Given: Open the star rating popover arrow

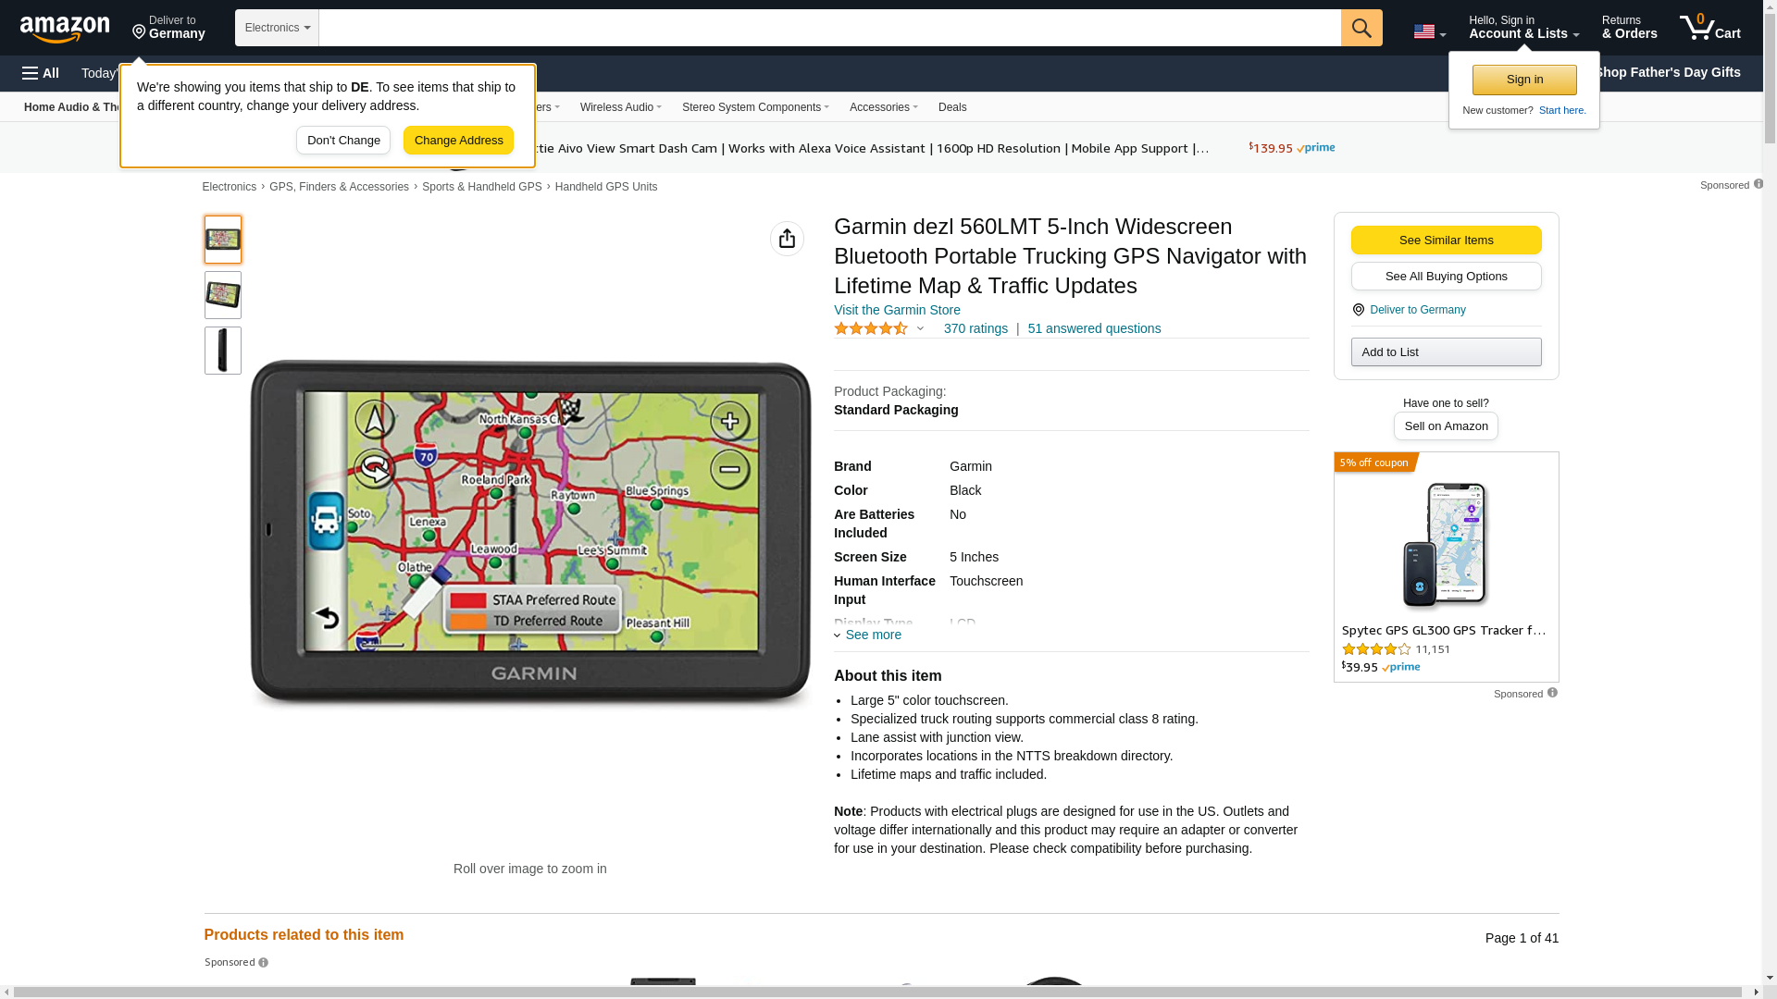Looking at the screenshot, I should [920, 329].
